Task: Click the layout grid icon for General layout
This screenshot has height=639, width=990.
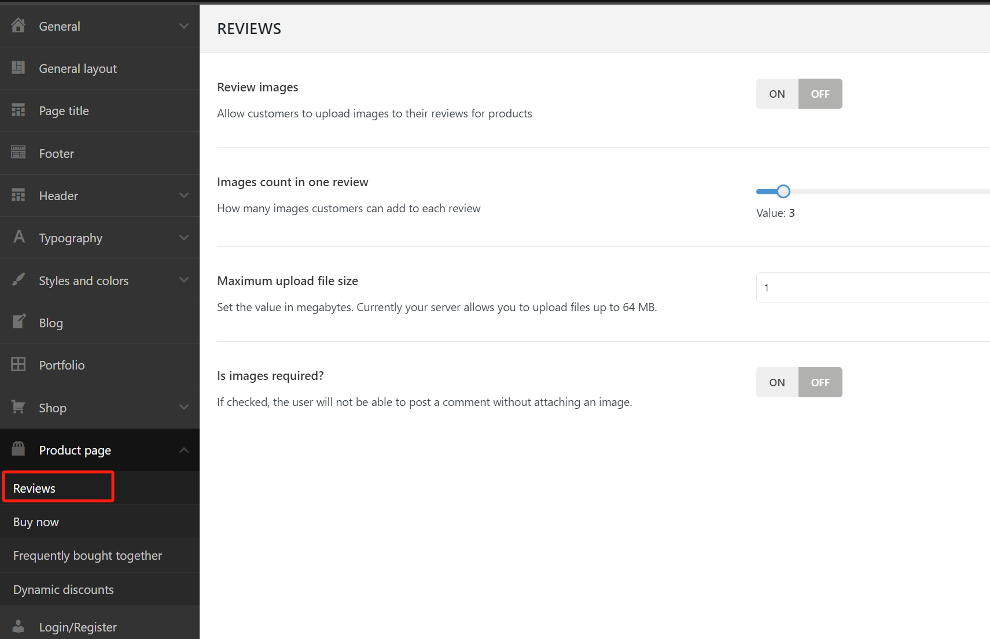Action: (x=19, y=68)
